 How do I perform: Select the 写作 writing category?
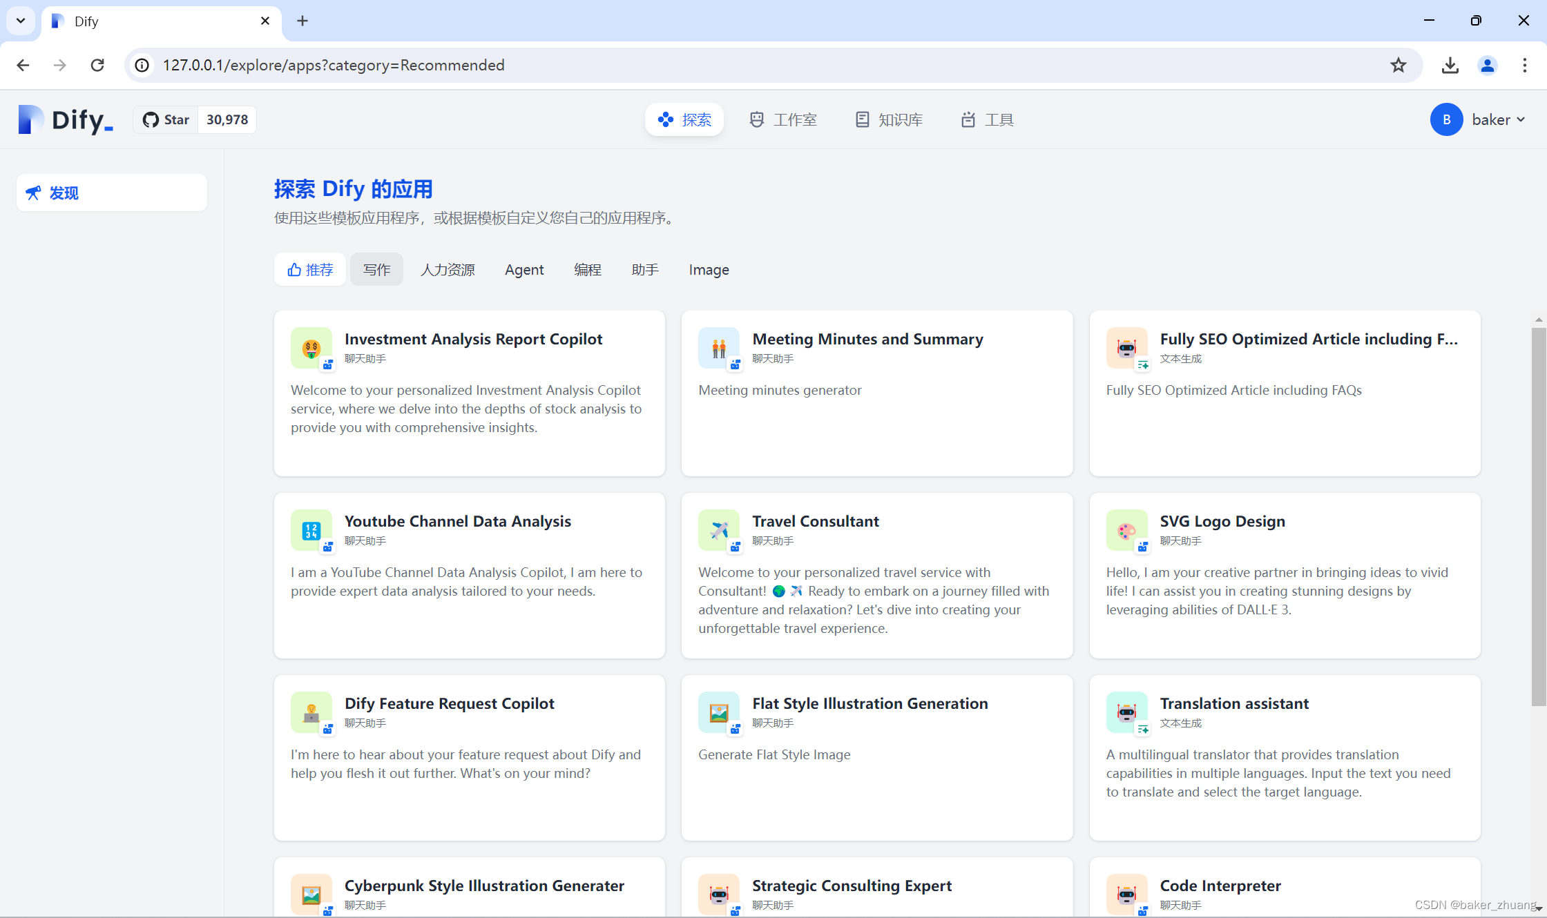coord(376,269)
